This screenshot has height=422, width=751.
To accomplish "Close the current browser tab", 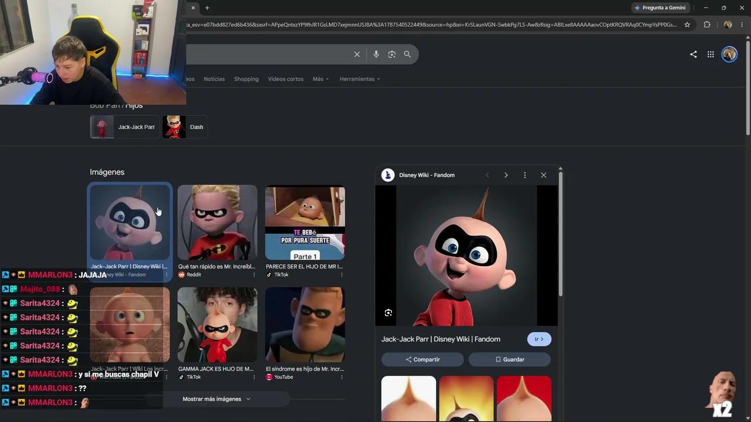I will tap(193, 8).
